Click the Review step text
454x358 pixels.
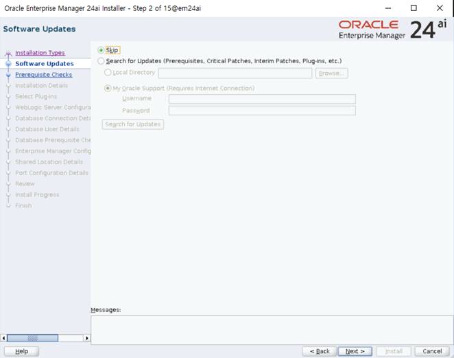(25, 184)
